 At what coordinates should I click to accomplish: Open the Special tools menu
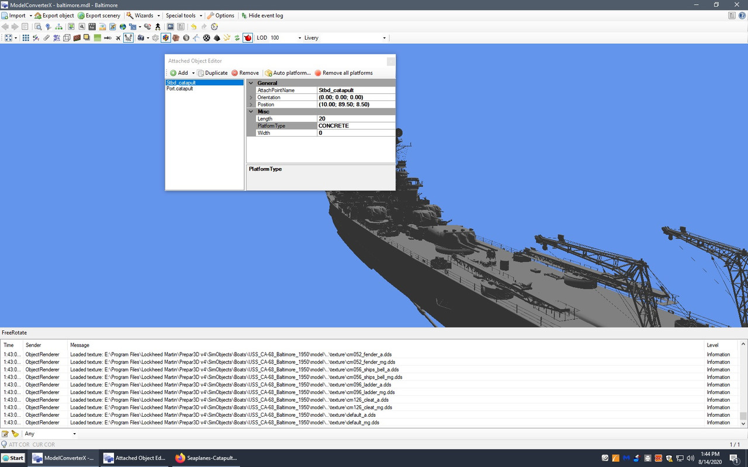pyautogui.click(x=184, y=16)
